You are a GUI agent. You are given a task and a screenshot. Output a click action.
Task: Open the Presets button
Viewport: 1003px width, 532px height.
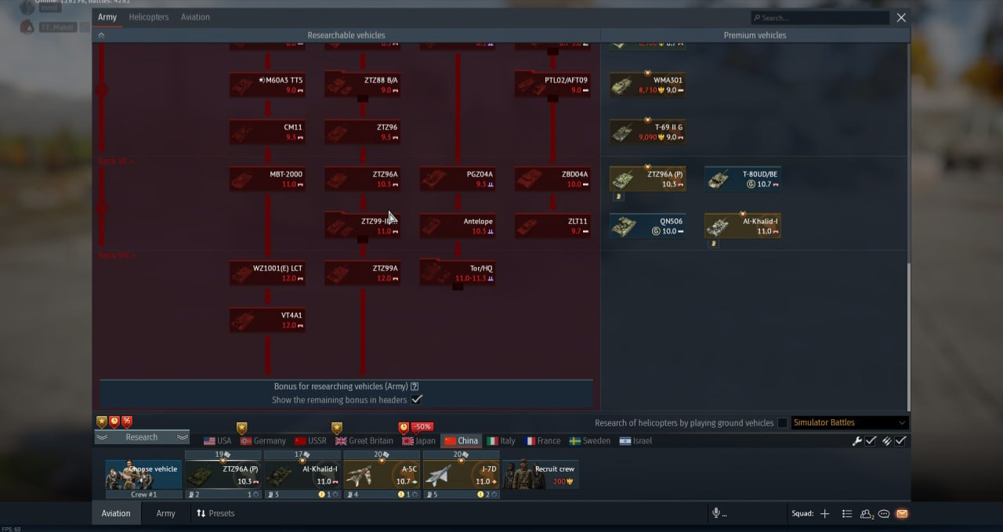coord(215,514)
